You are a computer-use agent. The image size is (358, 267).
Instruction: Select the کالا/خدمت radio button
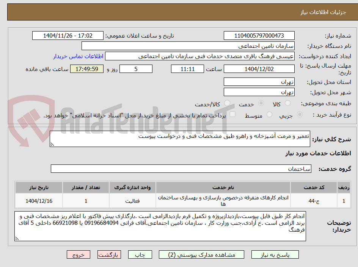click(227, 103)
